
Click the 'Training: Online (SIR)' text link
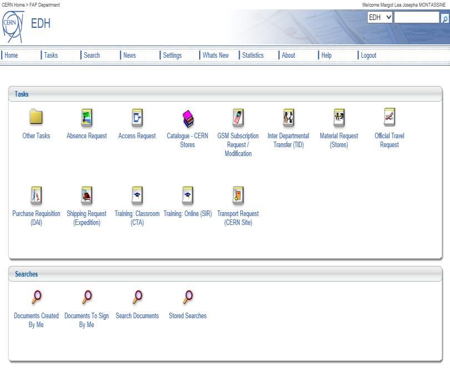(188, 214)
